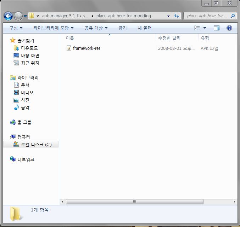The image size is (240, 227).
Task: Open the help question mark icon
Action: [x=229, y=28]
